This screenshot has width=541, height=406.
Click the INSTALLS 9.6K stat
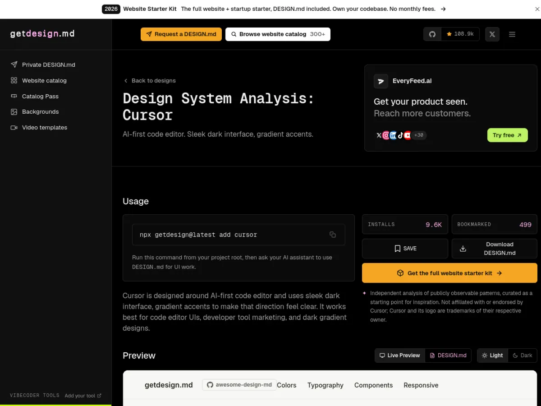pyautogui.click(x=405, y=224)
